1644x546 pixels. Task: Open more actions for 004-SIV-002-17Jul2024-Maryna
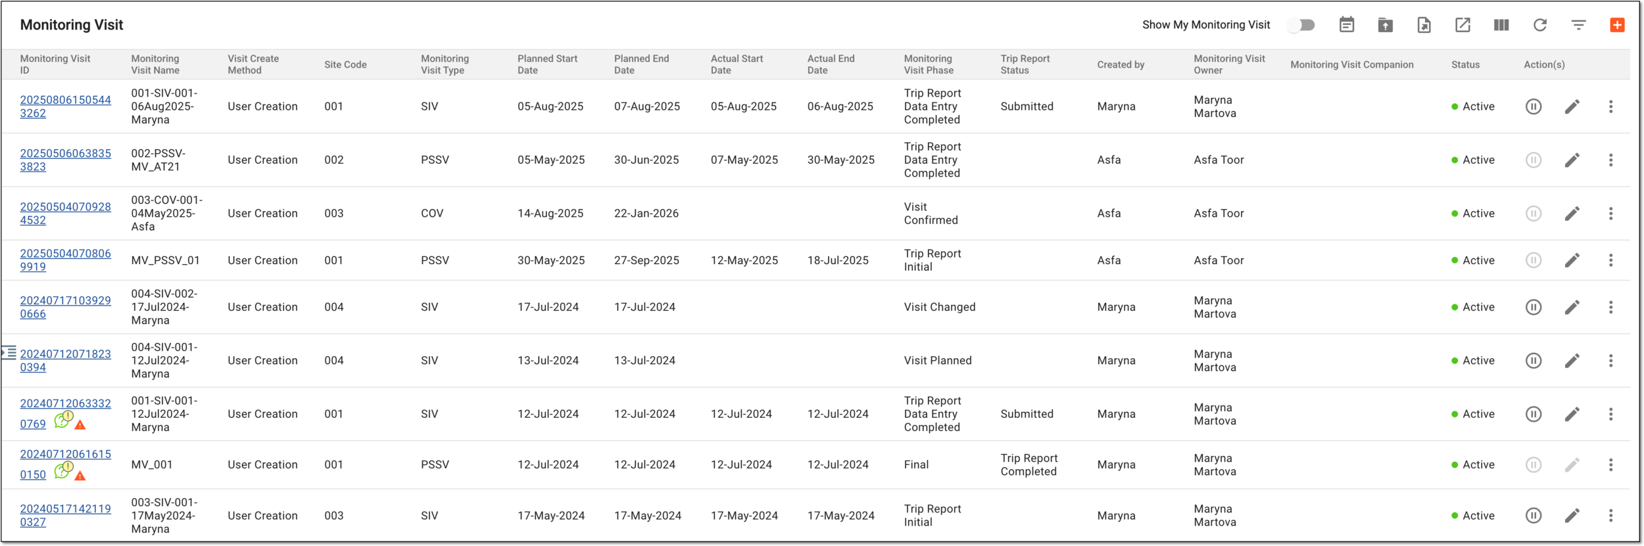[1611, 307]
